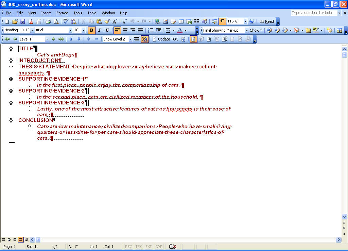The height and width of the screenshot is (251, 348).
Task: Demote the outline level right arrow
Action: tap(53, 39)
